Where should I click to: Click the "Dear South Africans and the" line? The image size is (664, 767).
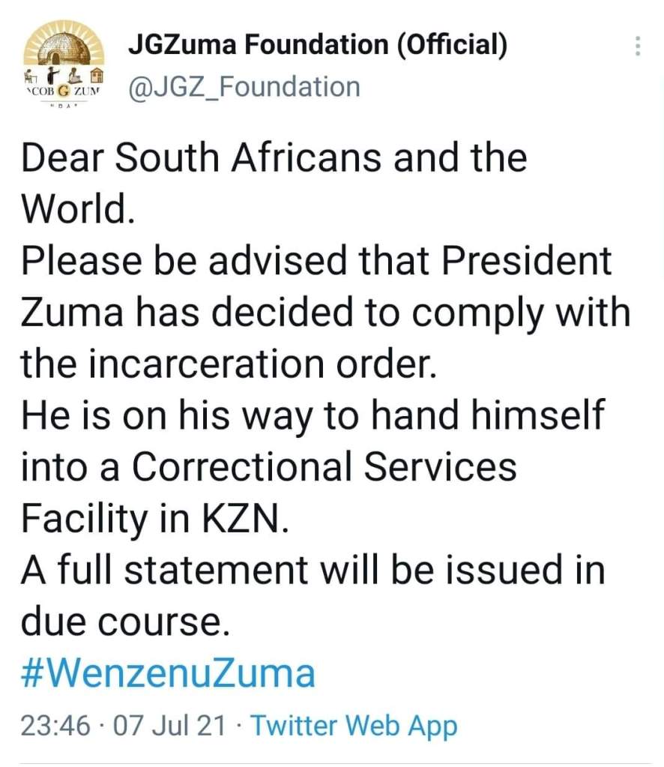(274, 160)
